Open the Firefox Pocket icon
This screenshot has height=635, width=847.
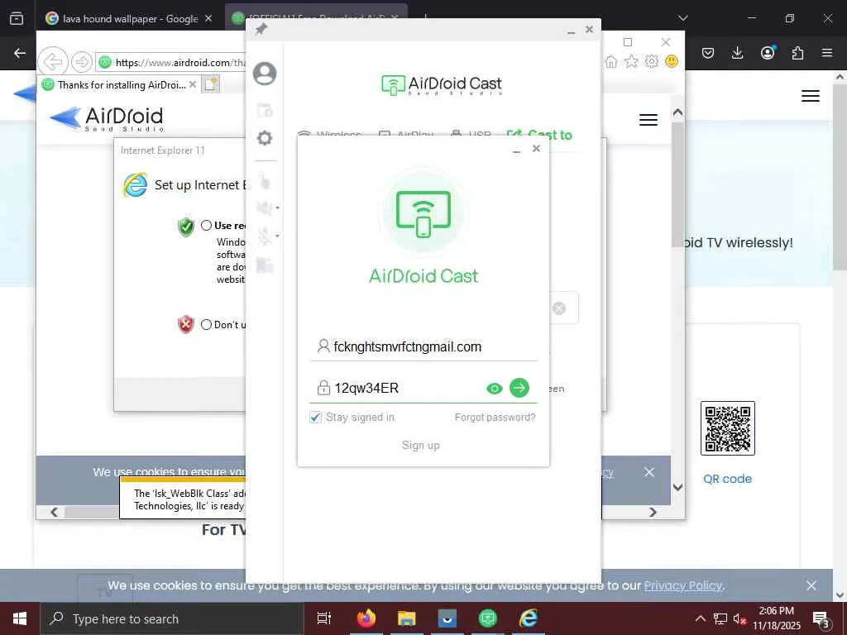[x=708, y=53]
